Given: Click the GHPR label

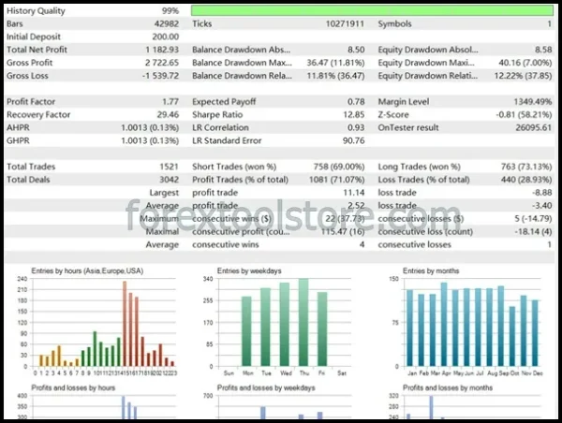Looking at the screenshot, I should pyautogui.click(x=18, y=140).
